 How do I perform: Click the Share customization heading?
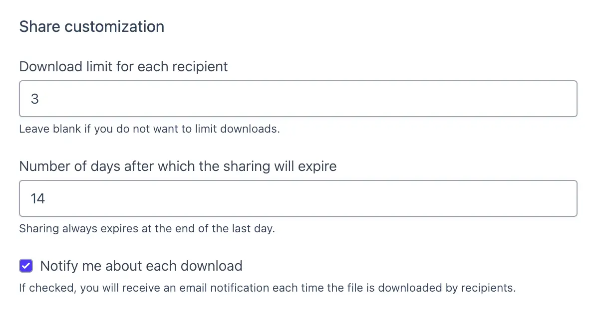pyautogui.click(x=91, y=26)
